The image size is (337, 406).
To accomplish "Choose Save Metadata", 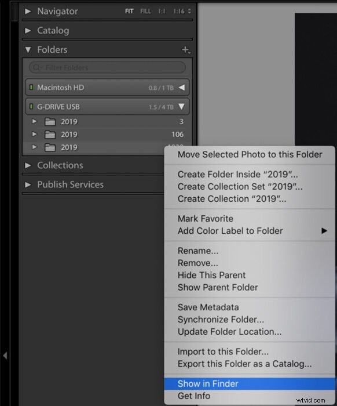I will pos(250,307).
